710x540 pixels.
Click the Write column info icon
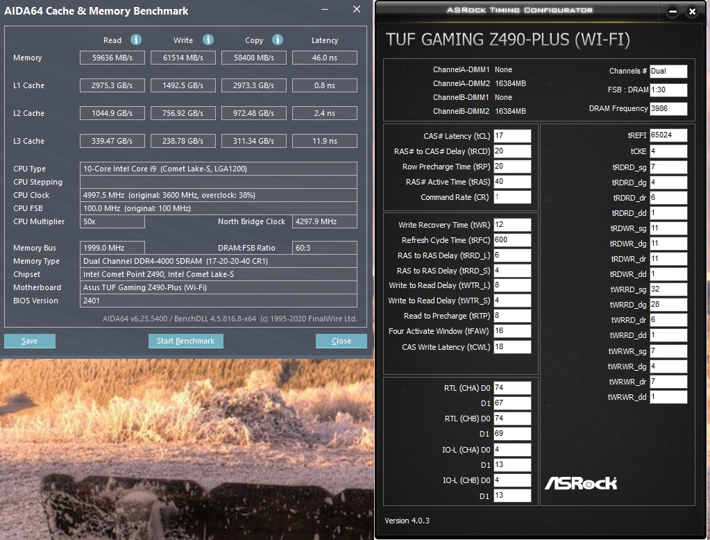click(208, 40)
